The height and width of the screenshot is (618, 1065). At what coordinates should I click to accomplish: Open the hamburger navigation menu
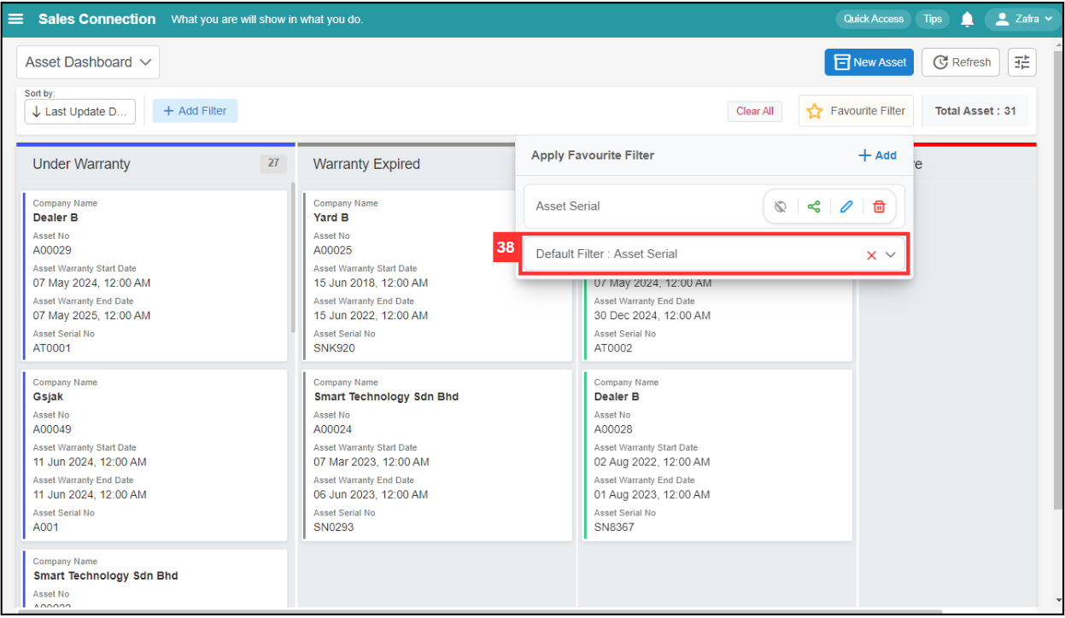[x=15, y=19]
